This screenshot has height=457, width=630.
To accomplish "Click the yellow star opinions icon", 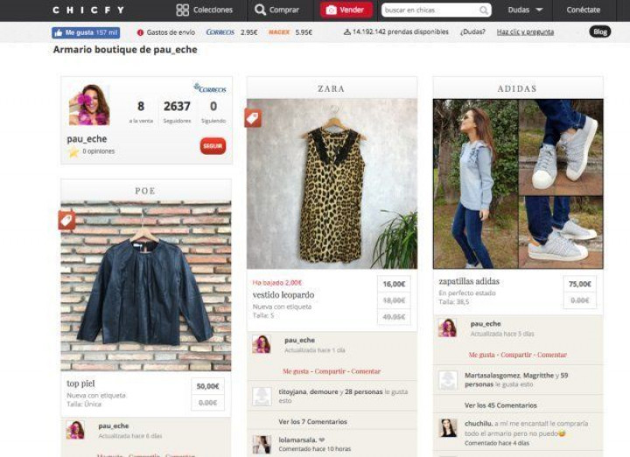I will pos(74,152).
